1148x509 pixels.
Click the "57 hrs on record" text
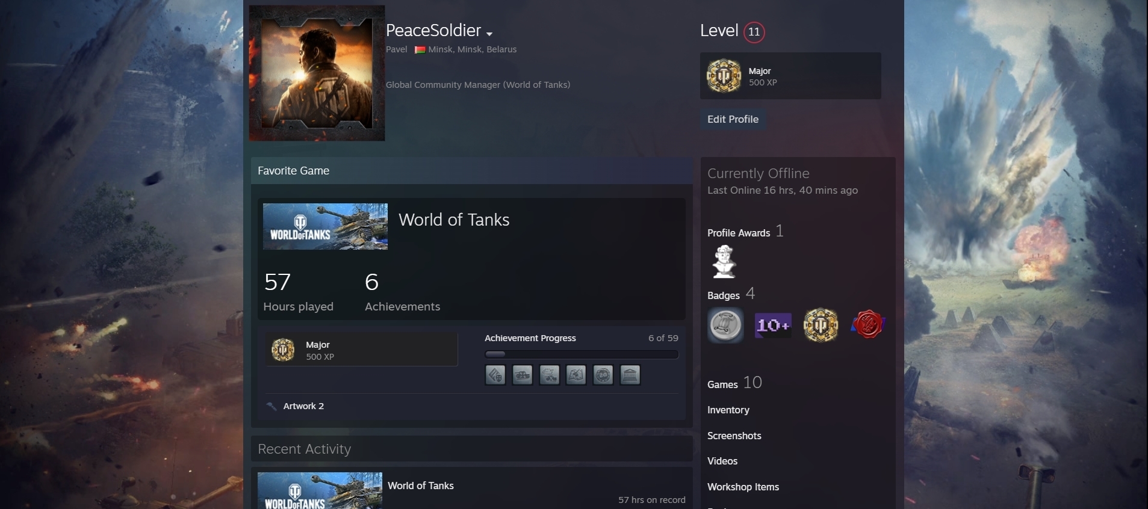pyautogui.click(x=652, y=500)
